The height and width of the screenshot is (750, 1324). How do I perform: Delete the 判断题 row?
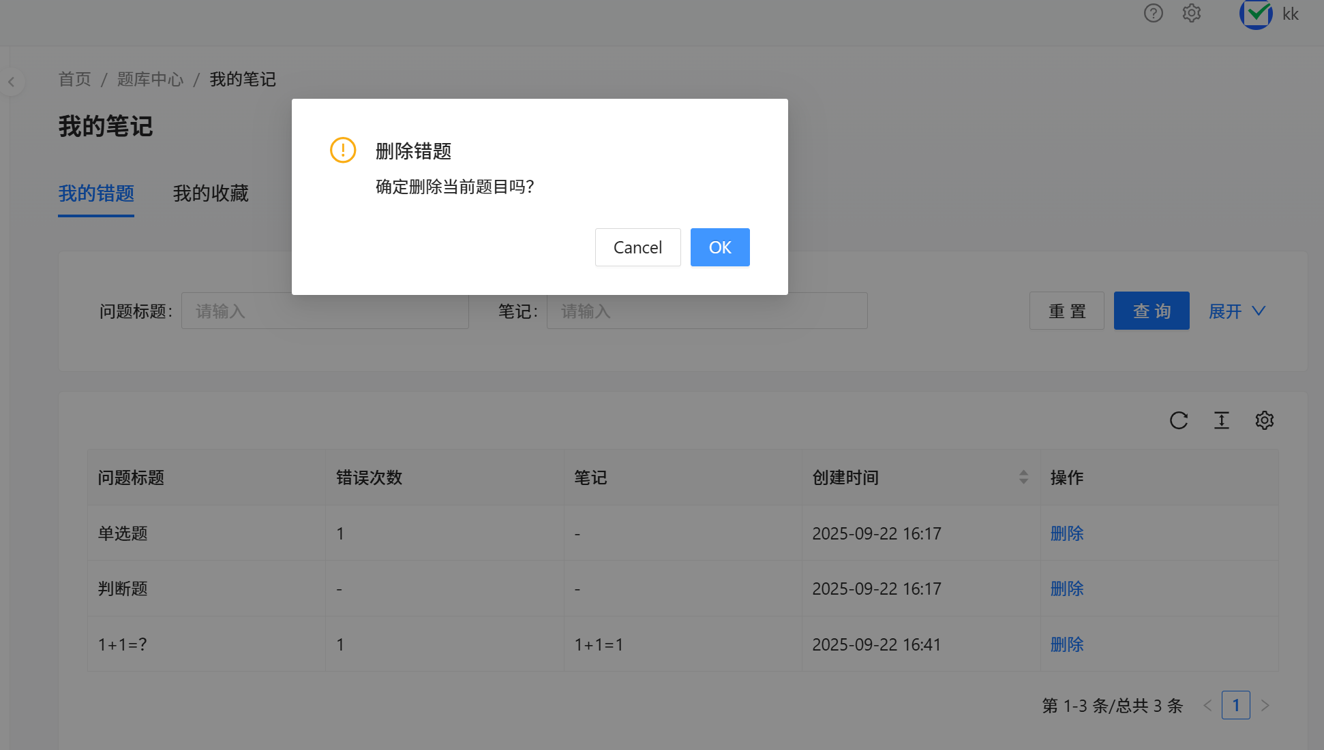1067,589
